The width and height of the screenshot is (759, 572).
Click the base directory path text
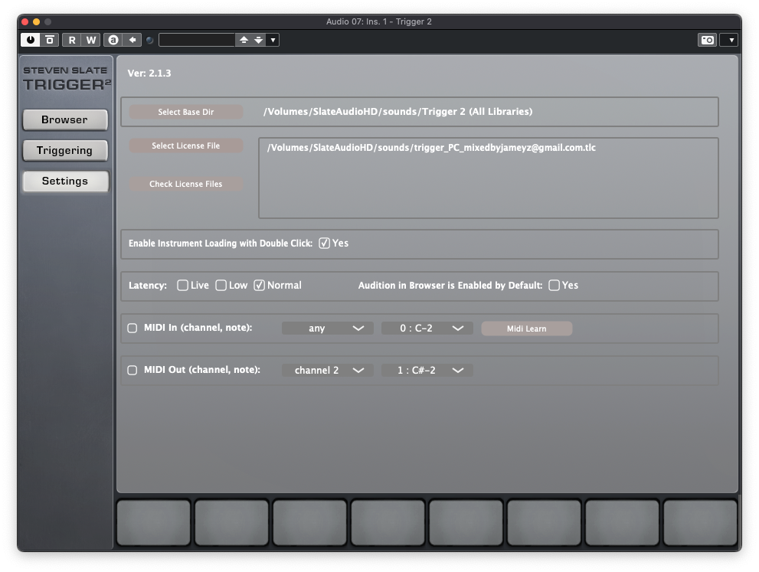coord(398,111)
